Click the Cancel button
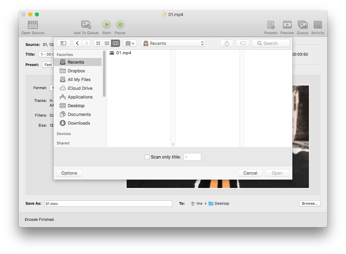This screenshot has width=346, height=254. click(250, 173)
